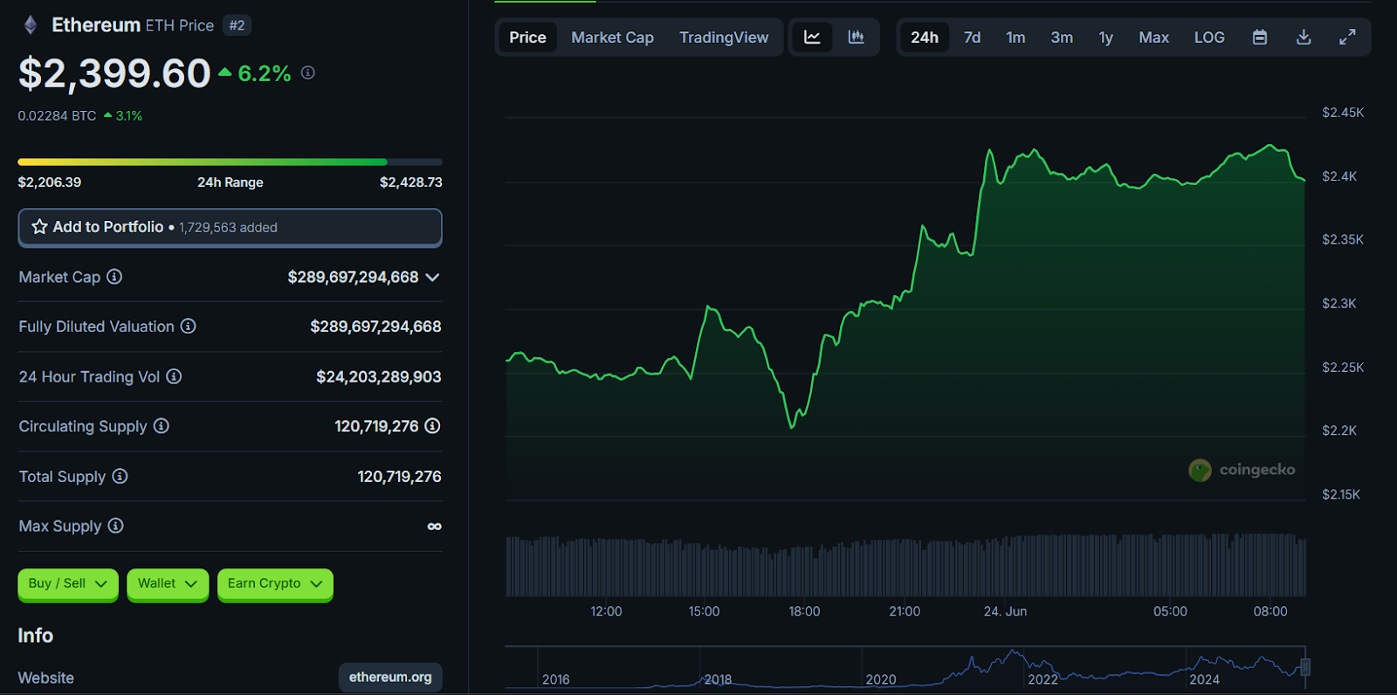Click the 2024 navigator year label
The height and width of the screenshot is (695, 1397).
coord(1204,679)
